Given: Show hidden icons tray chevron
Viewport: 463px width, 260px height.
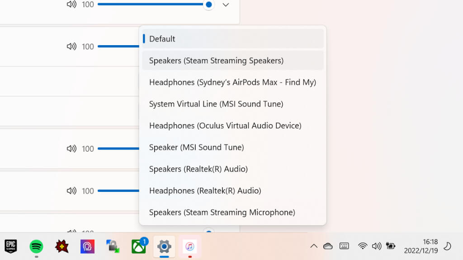Looking at the screenshot, I should (x=313, y=246).
